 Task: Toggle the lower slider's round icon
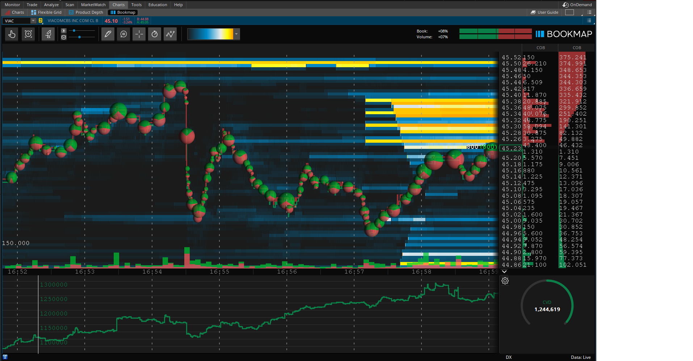coord(64,37)
